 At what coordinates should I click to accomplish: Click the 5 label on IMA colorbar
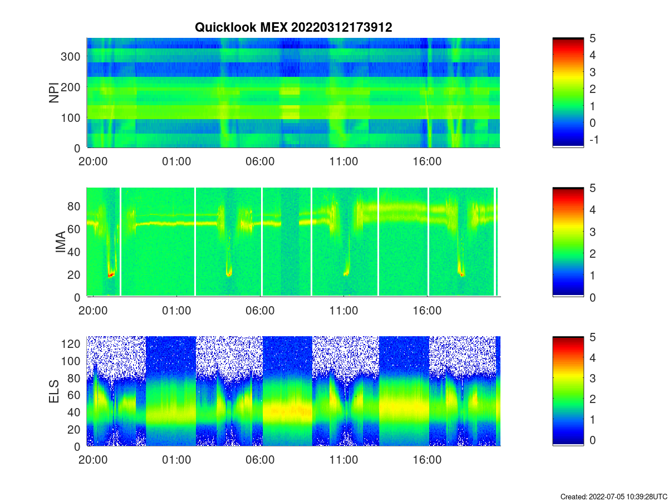pos(592,188)
